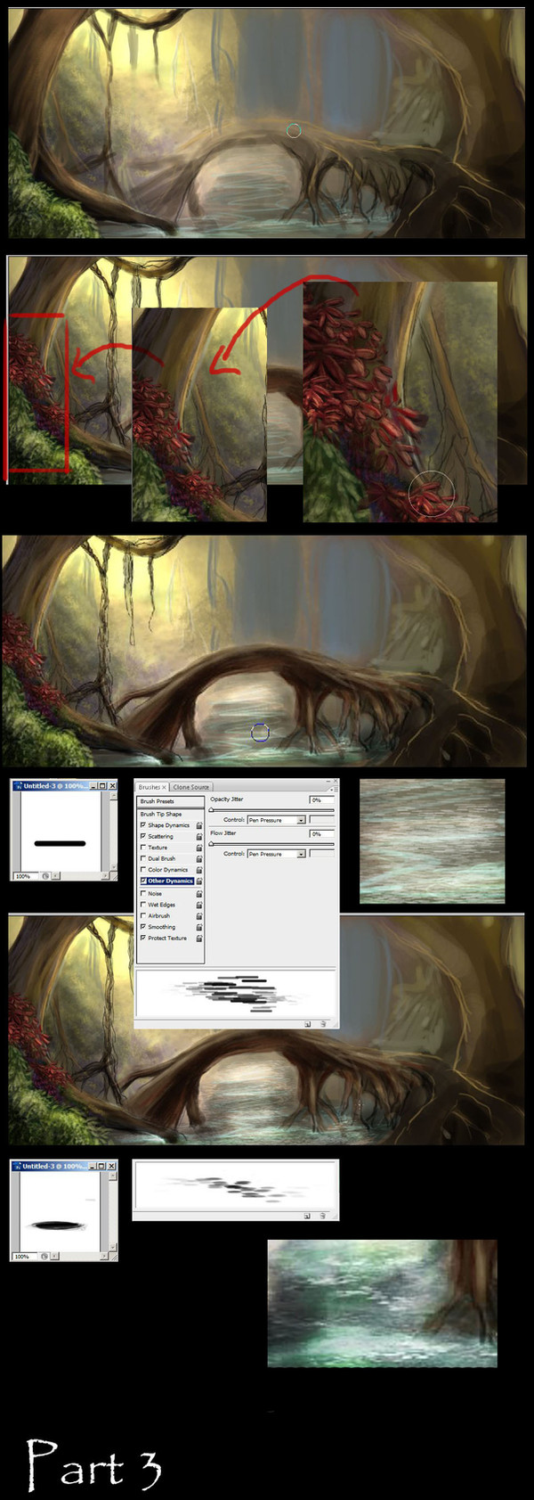Click trash icon below lower stroke preview
Image resolution: width=534 pixels, height=1500 pixels.
point(323,1215)
